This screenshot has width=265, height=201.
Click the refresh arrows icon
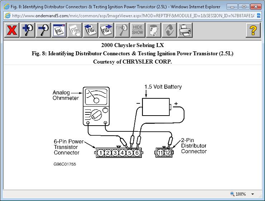(x=169, y=30)
